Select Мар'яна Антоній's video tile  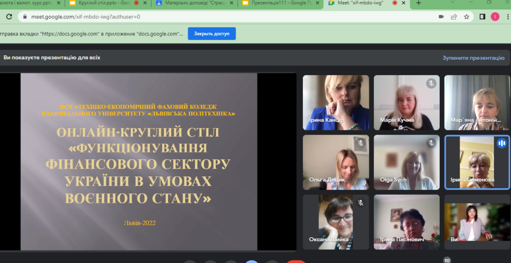tap(478, 103)
